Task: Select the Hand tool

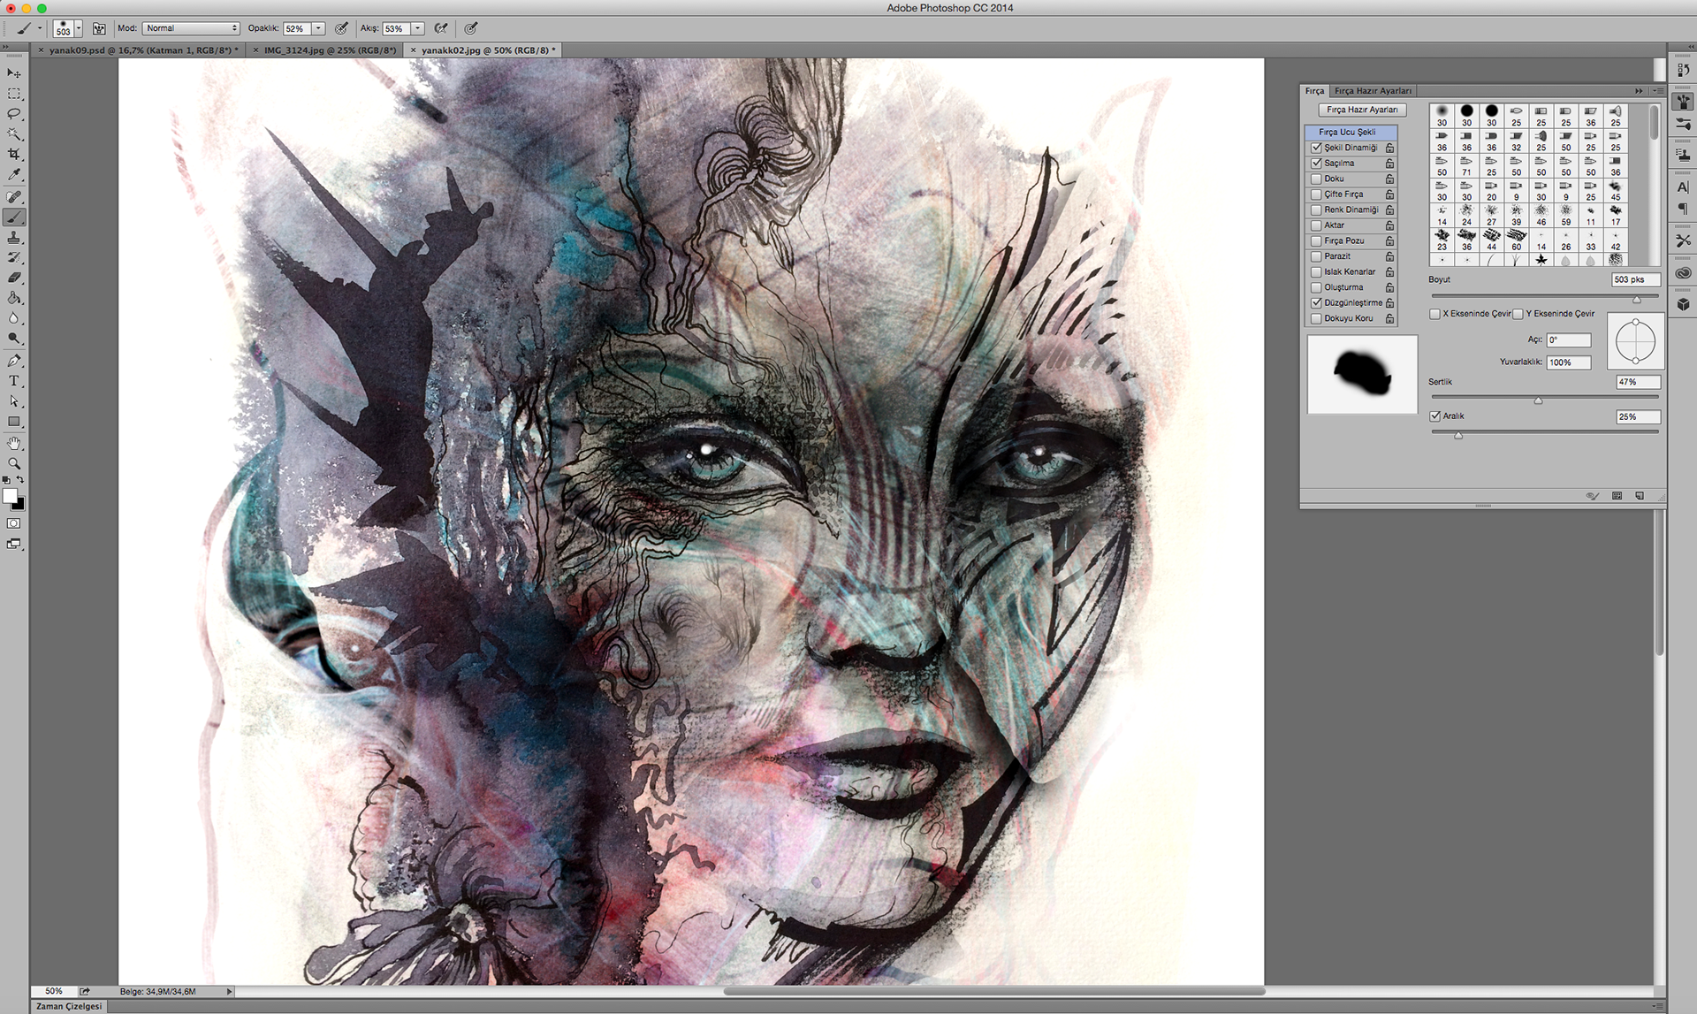Action: (14, 443)
